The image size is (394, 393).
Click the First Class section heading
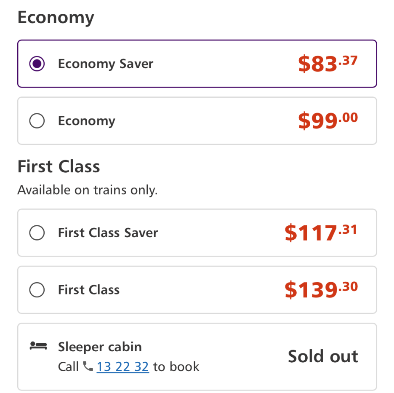pyautogui.click(x=59, y=166)
